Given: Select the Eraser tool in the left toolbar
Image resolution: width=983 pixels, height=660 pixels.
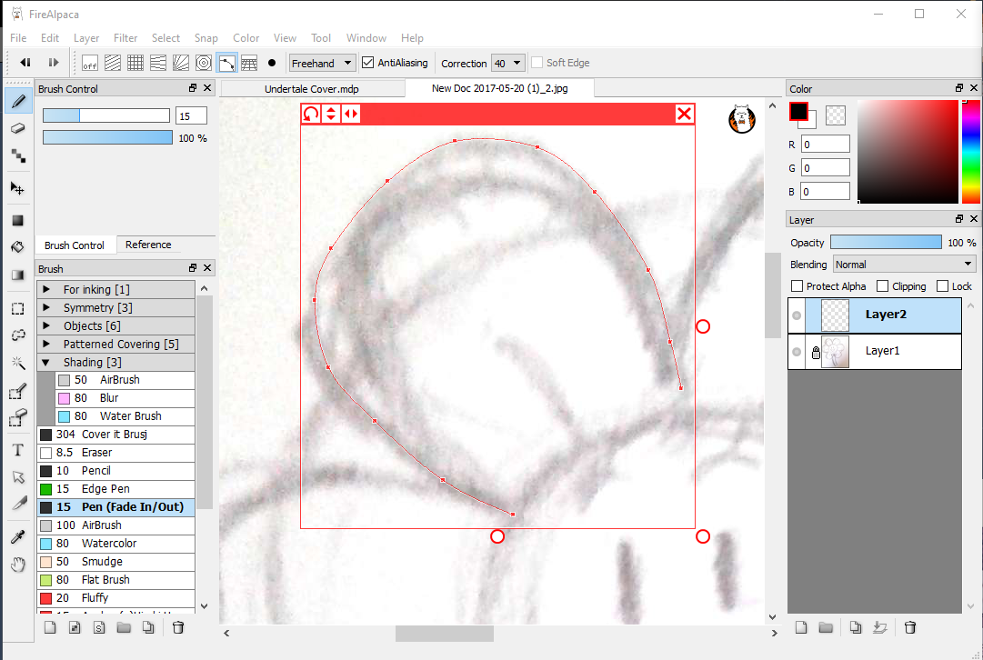Looking at the screenshot, I should tap(17, 129).
